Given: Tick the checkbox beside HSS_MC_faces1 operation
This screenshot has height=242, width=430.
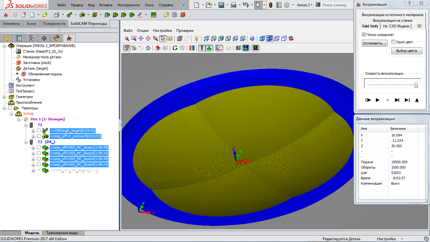Looking at the screenshot, I should tap(39, 147).
